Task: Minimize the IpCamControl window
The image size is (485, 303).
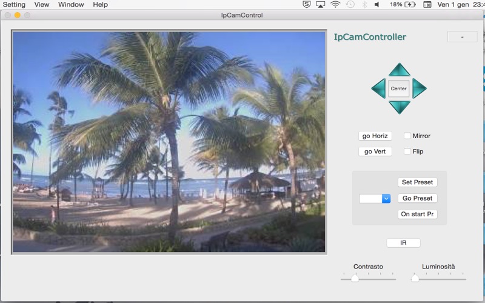Action: click(18, 15)
